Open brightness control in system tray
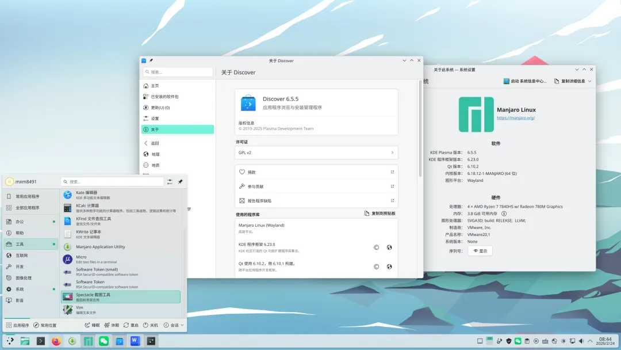 pyautogui.click(x=563, y=341)
